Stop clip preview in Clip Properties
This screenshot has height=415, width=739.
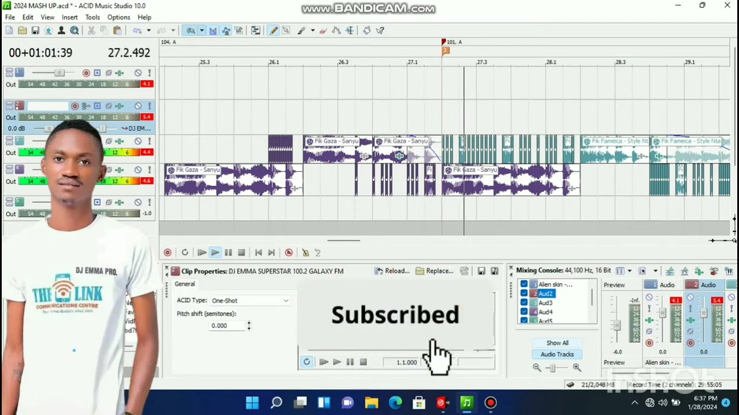(363, 362)
